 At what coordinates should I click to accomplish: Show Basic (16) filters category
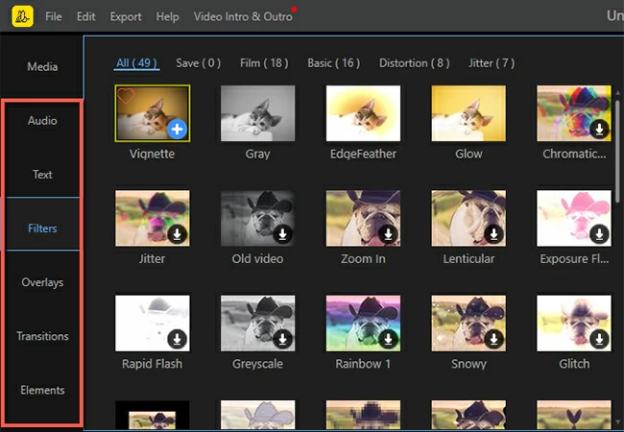pos(333,63)
